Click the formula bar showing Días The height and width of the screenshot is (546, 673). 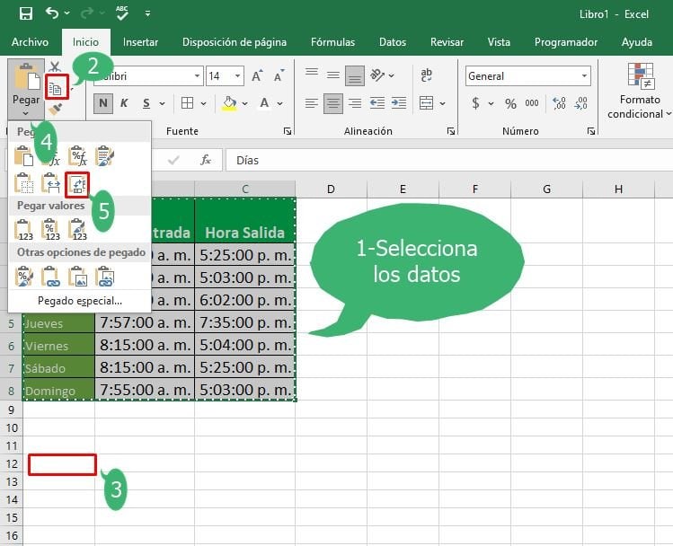coord(449,161)
